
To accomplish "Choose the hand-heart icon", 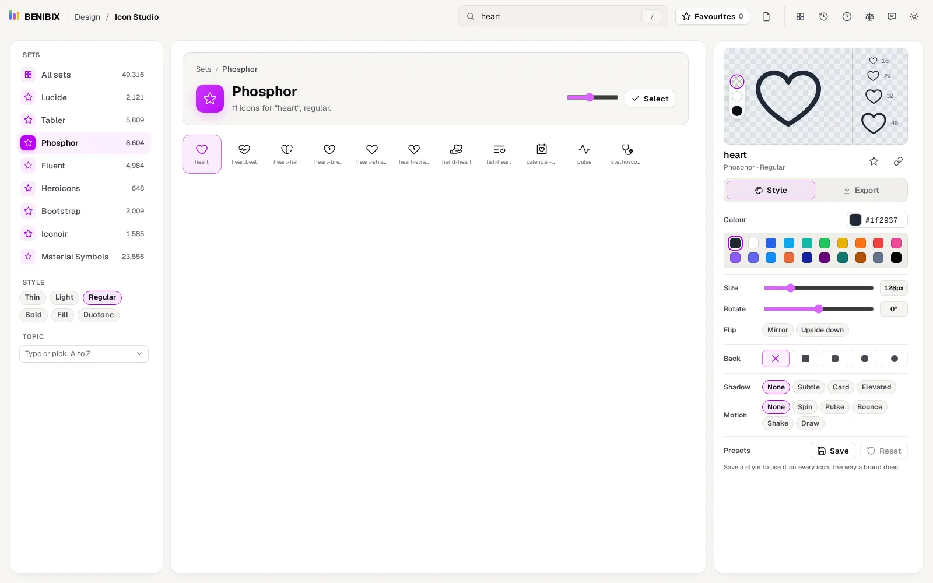I will pos(457,154).
